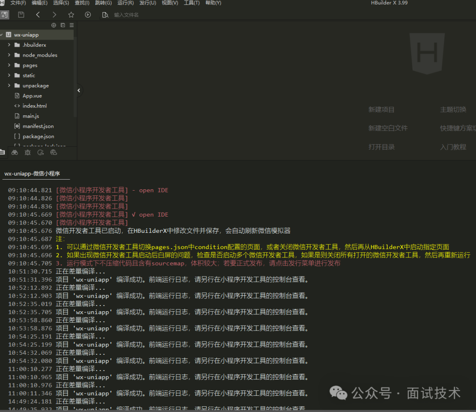Open the 视图(V) menu
This screenshot has width=476, height=412.
(x=170, y=3)
